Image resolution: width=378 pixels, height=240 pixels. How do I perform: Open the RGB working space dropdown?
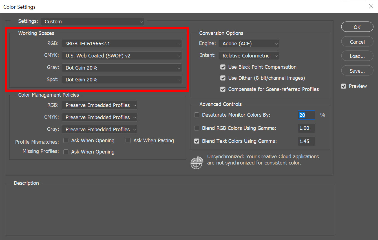pos(122,44)
